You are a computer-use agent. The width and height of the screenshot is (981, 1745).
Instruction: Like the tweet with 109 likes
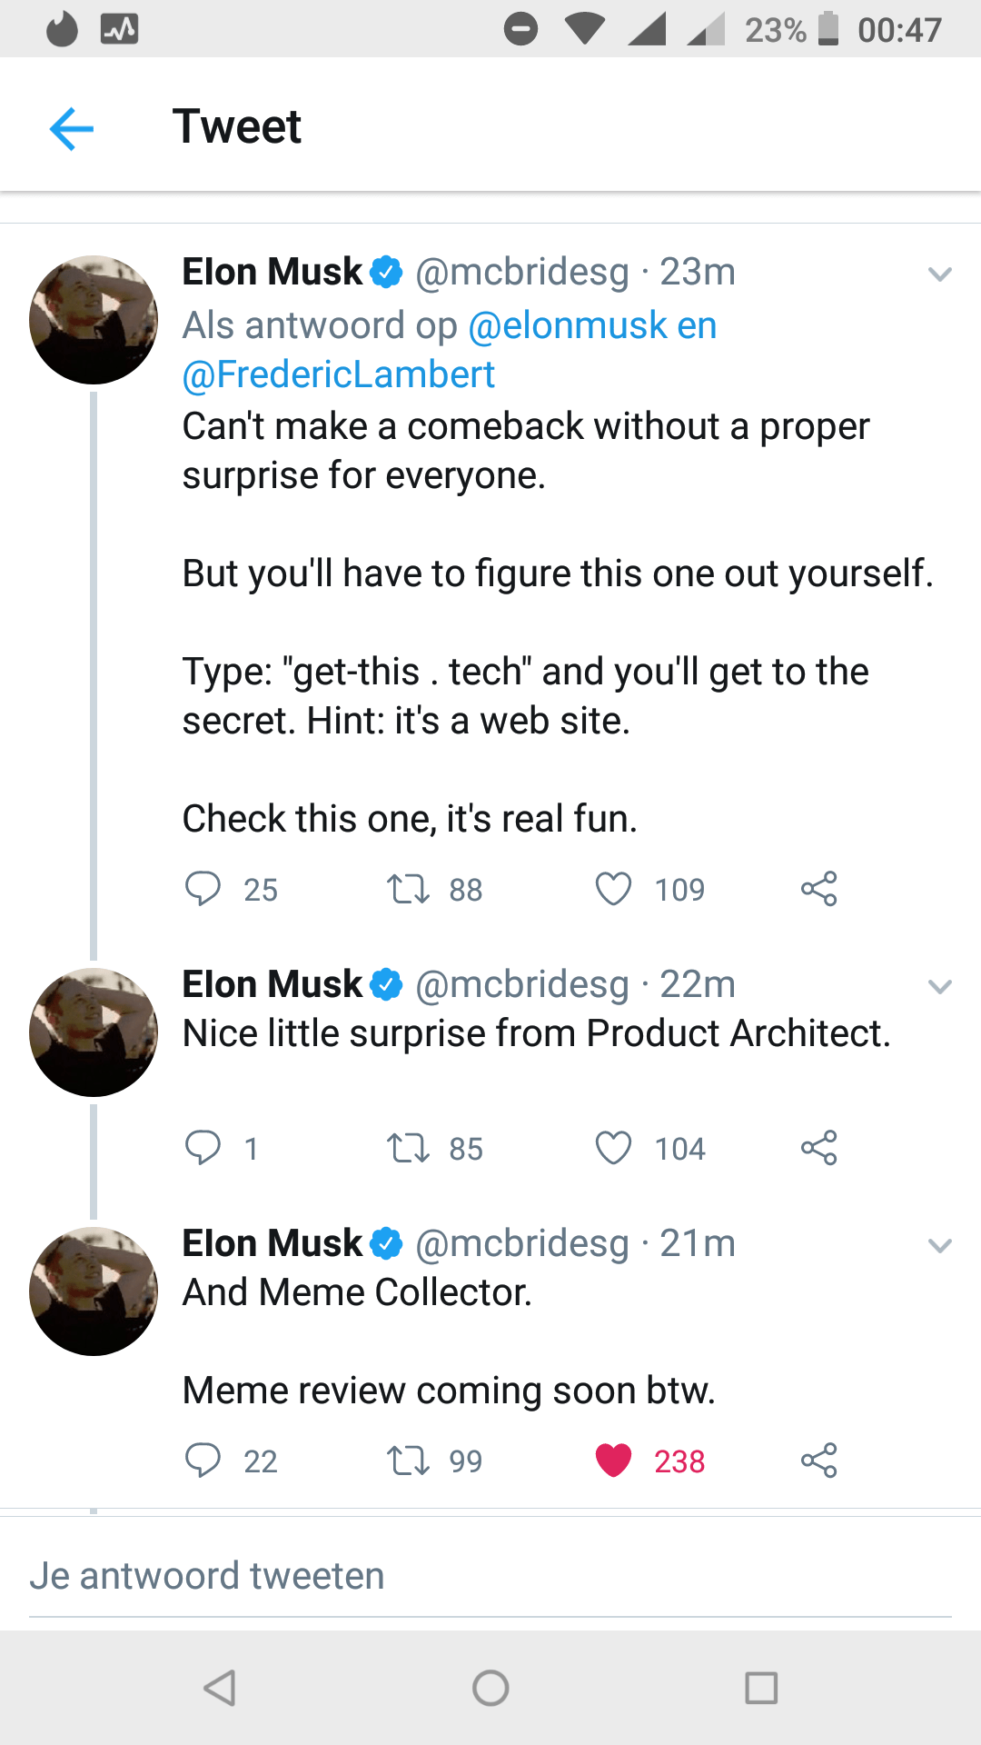613,889
